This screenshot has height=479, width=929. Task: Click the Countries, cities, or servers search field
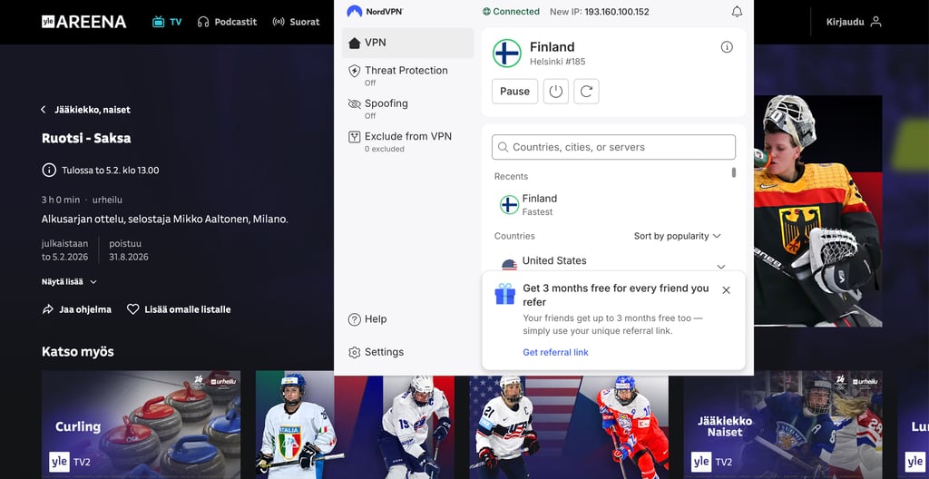coord(613,147)
